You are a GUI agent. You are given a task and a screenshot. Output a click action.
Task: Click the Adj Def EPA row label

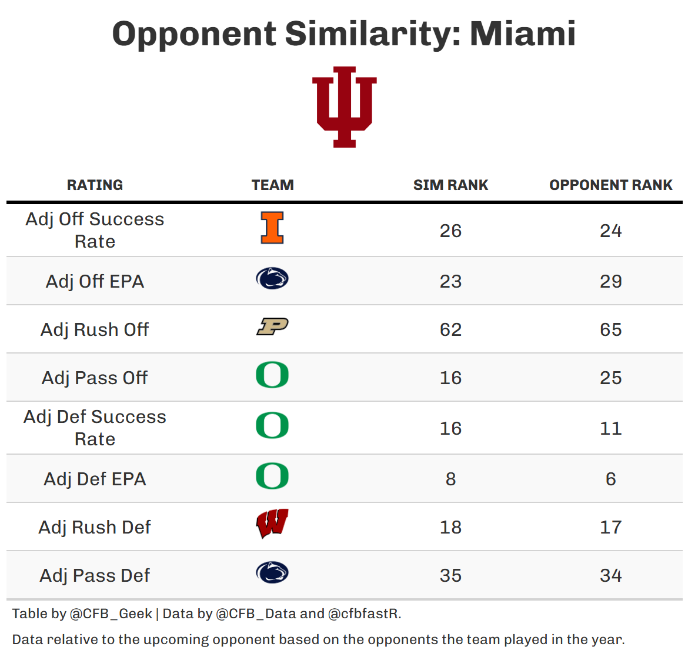95,479
